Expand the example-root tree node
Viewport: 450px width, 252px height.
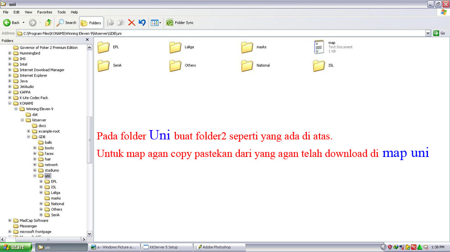pyautogui.click(x=29, y=131)
